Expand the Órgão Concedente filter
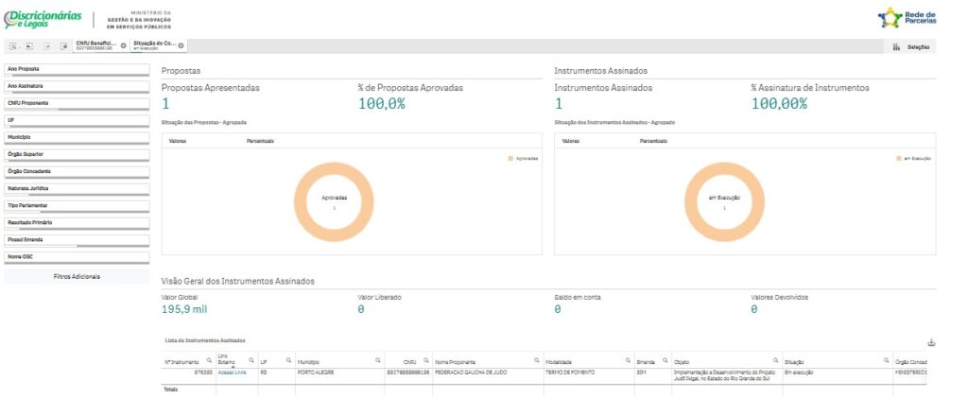Screen dimensions: 968x399 [x=77, y=172]
